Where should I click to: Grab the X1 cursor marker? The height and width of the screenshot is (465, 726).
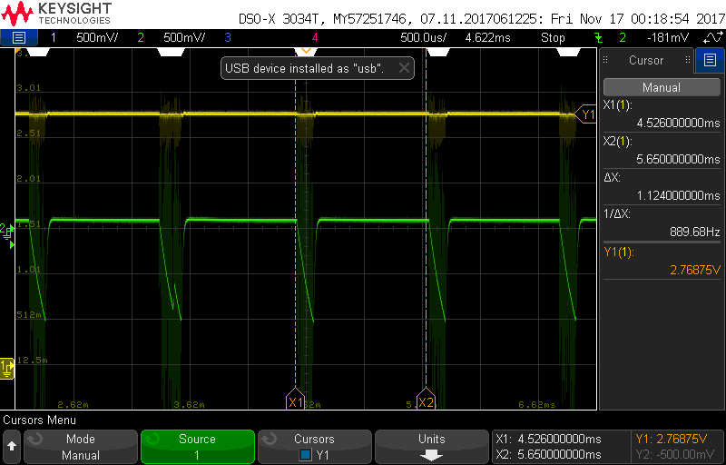coord(295,401)
